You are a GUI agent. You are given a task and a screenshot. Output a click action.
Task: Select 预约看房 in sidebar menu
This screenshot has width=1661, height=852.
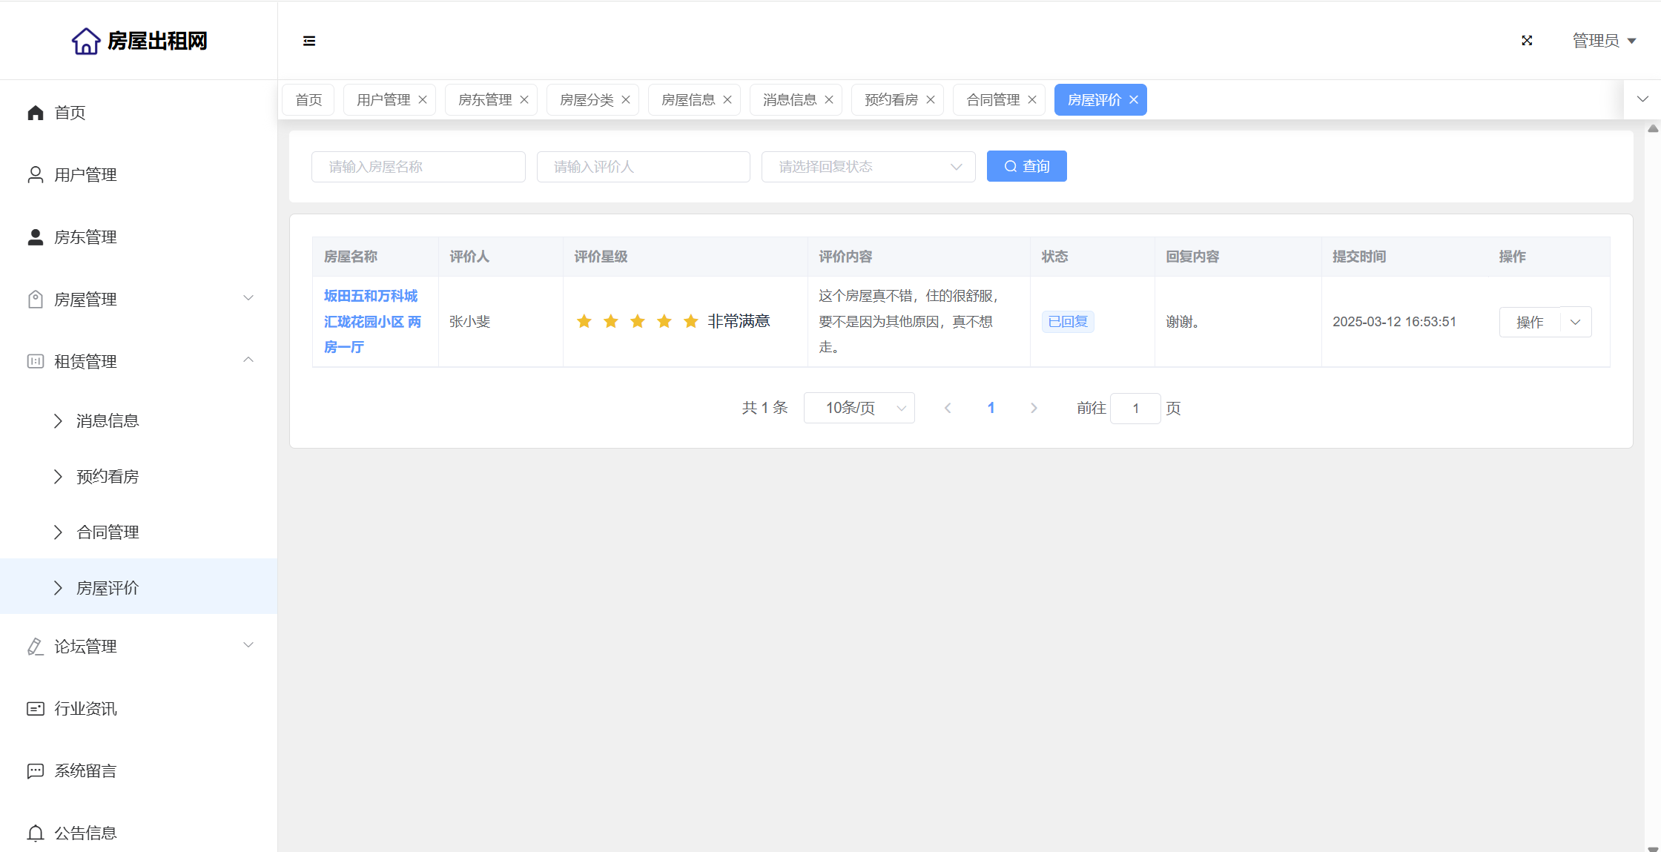click(x=108, y=477)
